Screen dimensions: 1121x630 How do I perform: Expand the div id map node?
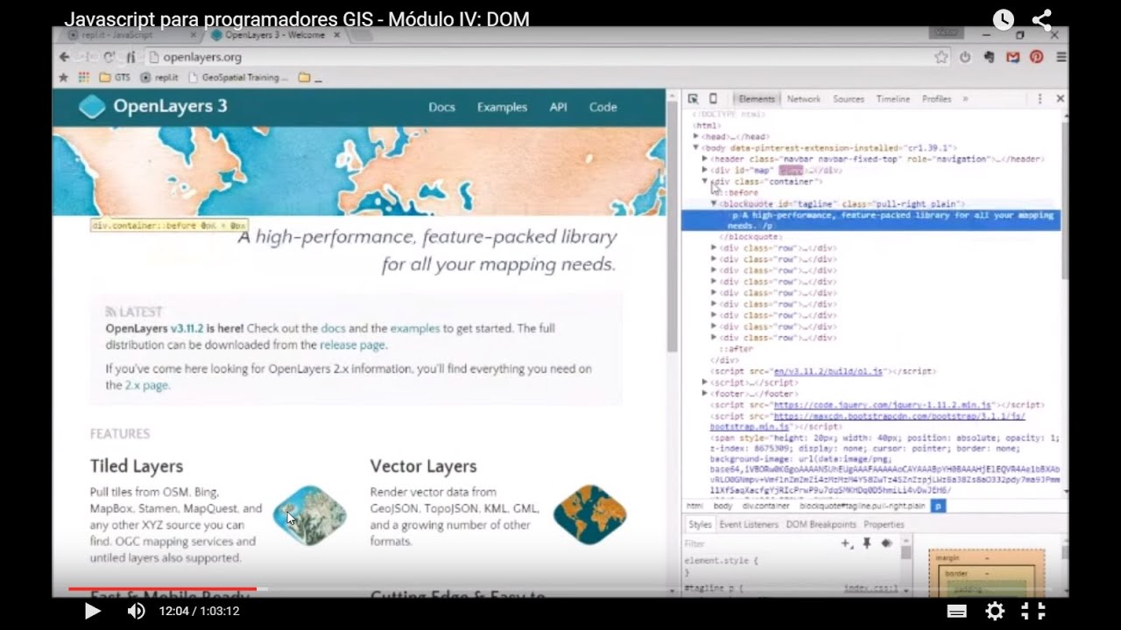(705, 171)
